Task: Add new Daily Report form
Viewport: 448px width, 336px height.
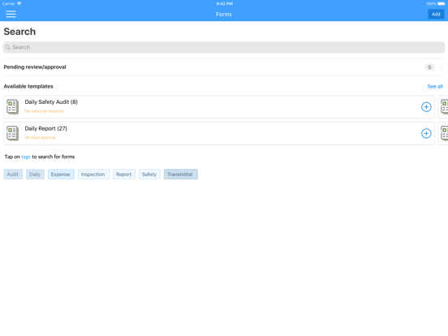Action: point(426,133)
